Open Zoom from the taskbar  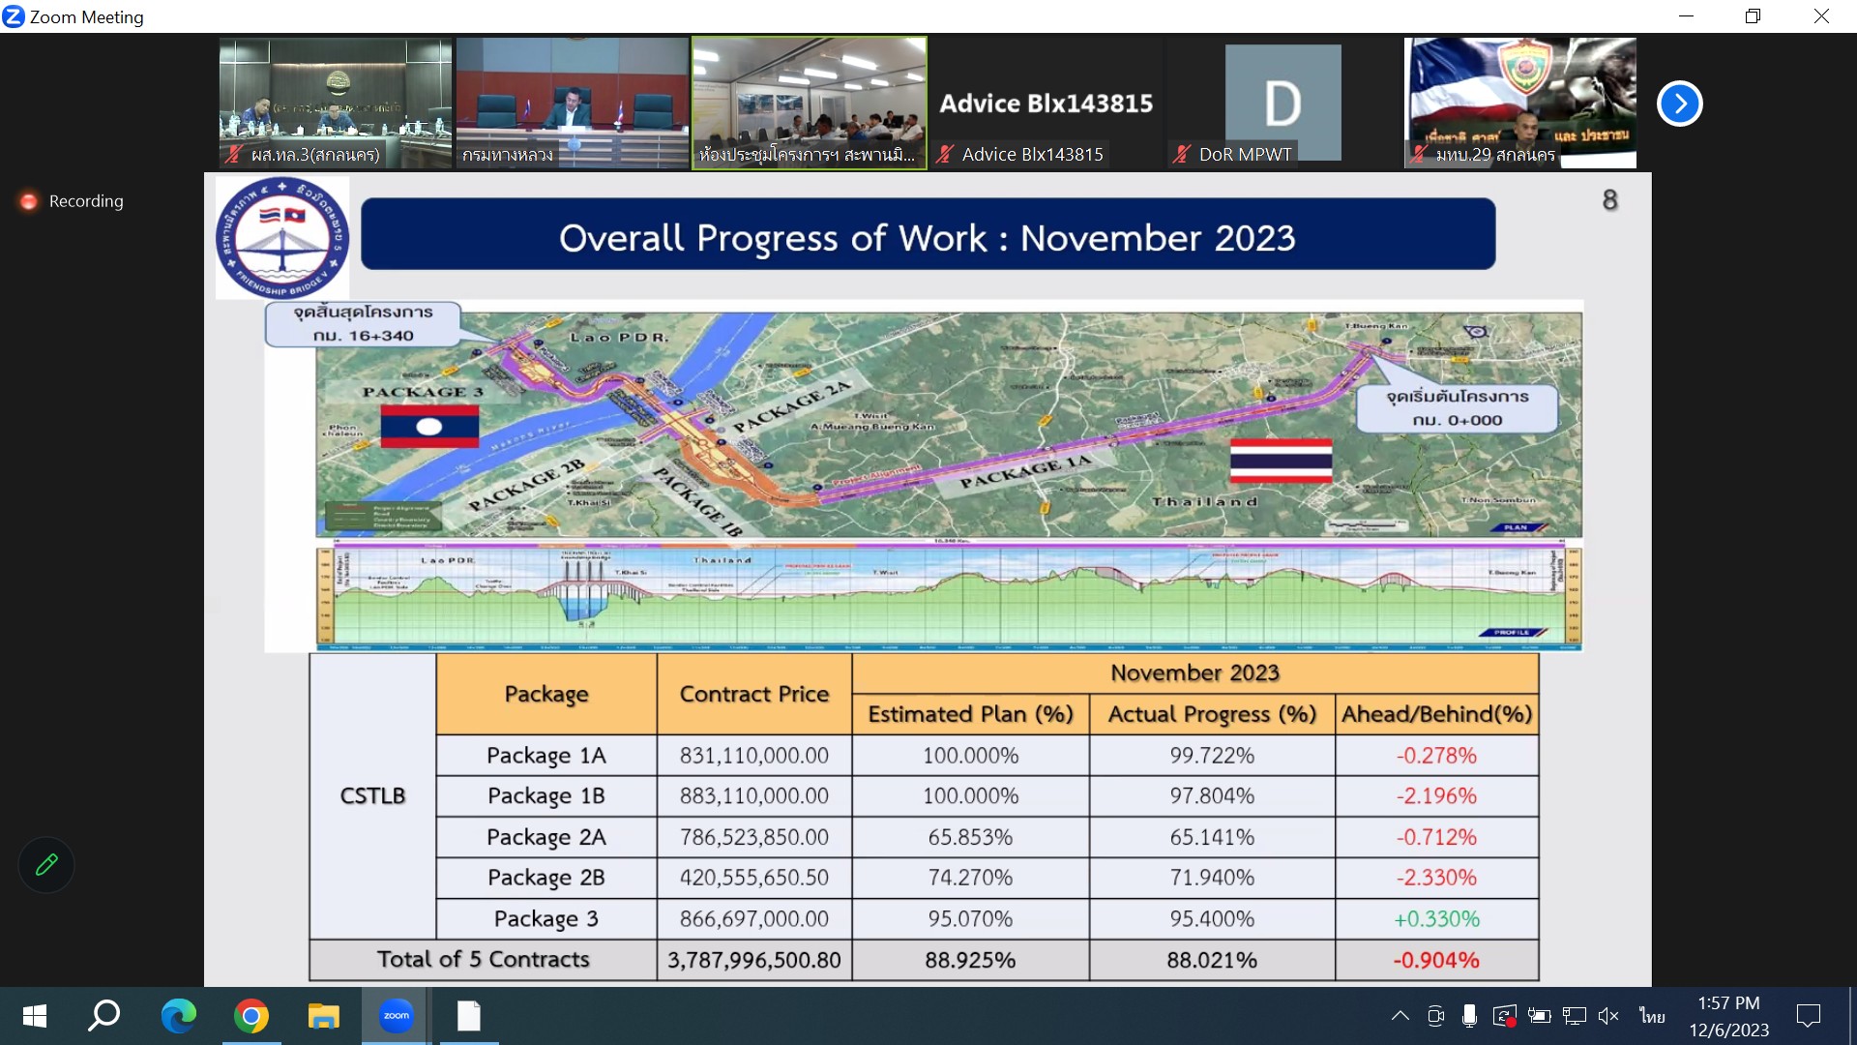click(396, 1016)
